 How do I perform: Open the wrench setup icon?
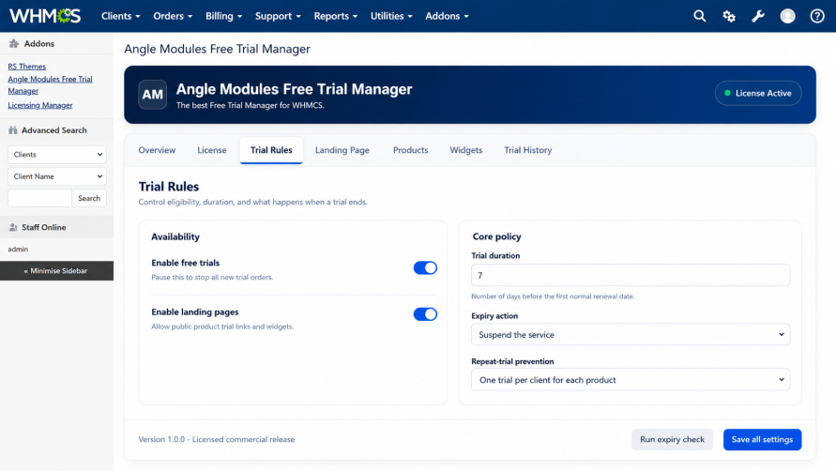click(758, 16)
